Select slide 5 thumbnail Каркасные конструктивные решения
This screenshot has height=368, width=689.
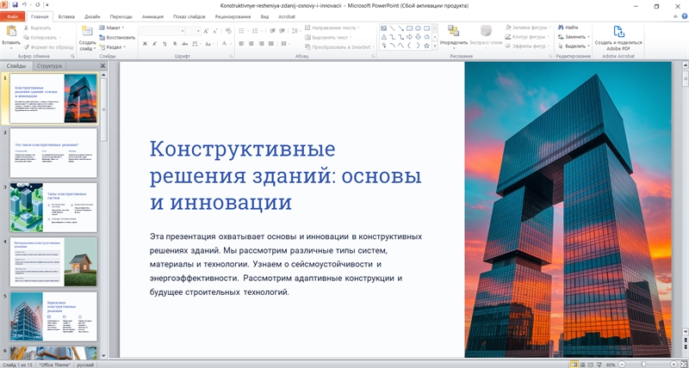(x=53, y=316)
